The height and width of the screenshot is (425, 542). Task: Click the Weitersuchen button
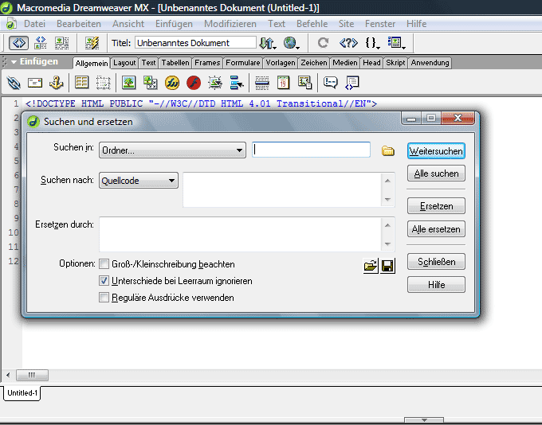436,151
